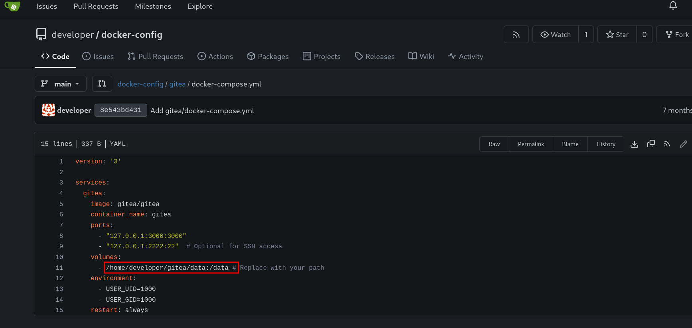Image resolution: width=692 pixels, height=328 pixels.
Task: Go to the Actions tab
Action: pyautogui.click(x=215, y=57)
